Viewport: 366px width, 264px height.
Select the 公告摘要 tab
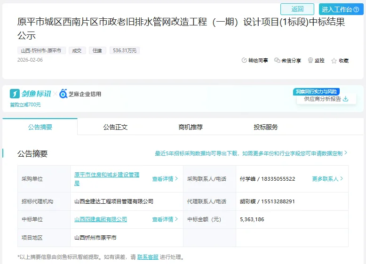40,127
